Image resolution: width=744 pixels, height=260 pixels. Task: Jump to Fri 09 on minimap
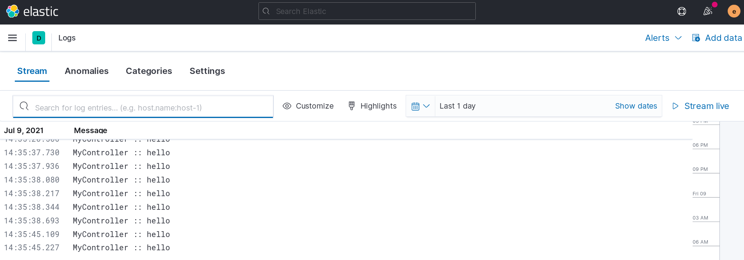click(699, 194)
